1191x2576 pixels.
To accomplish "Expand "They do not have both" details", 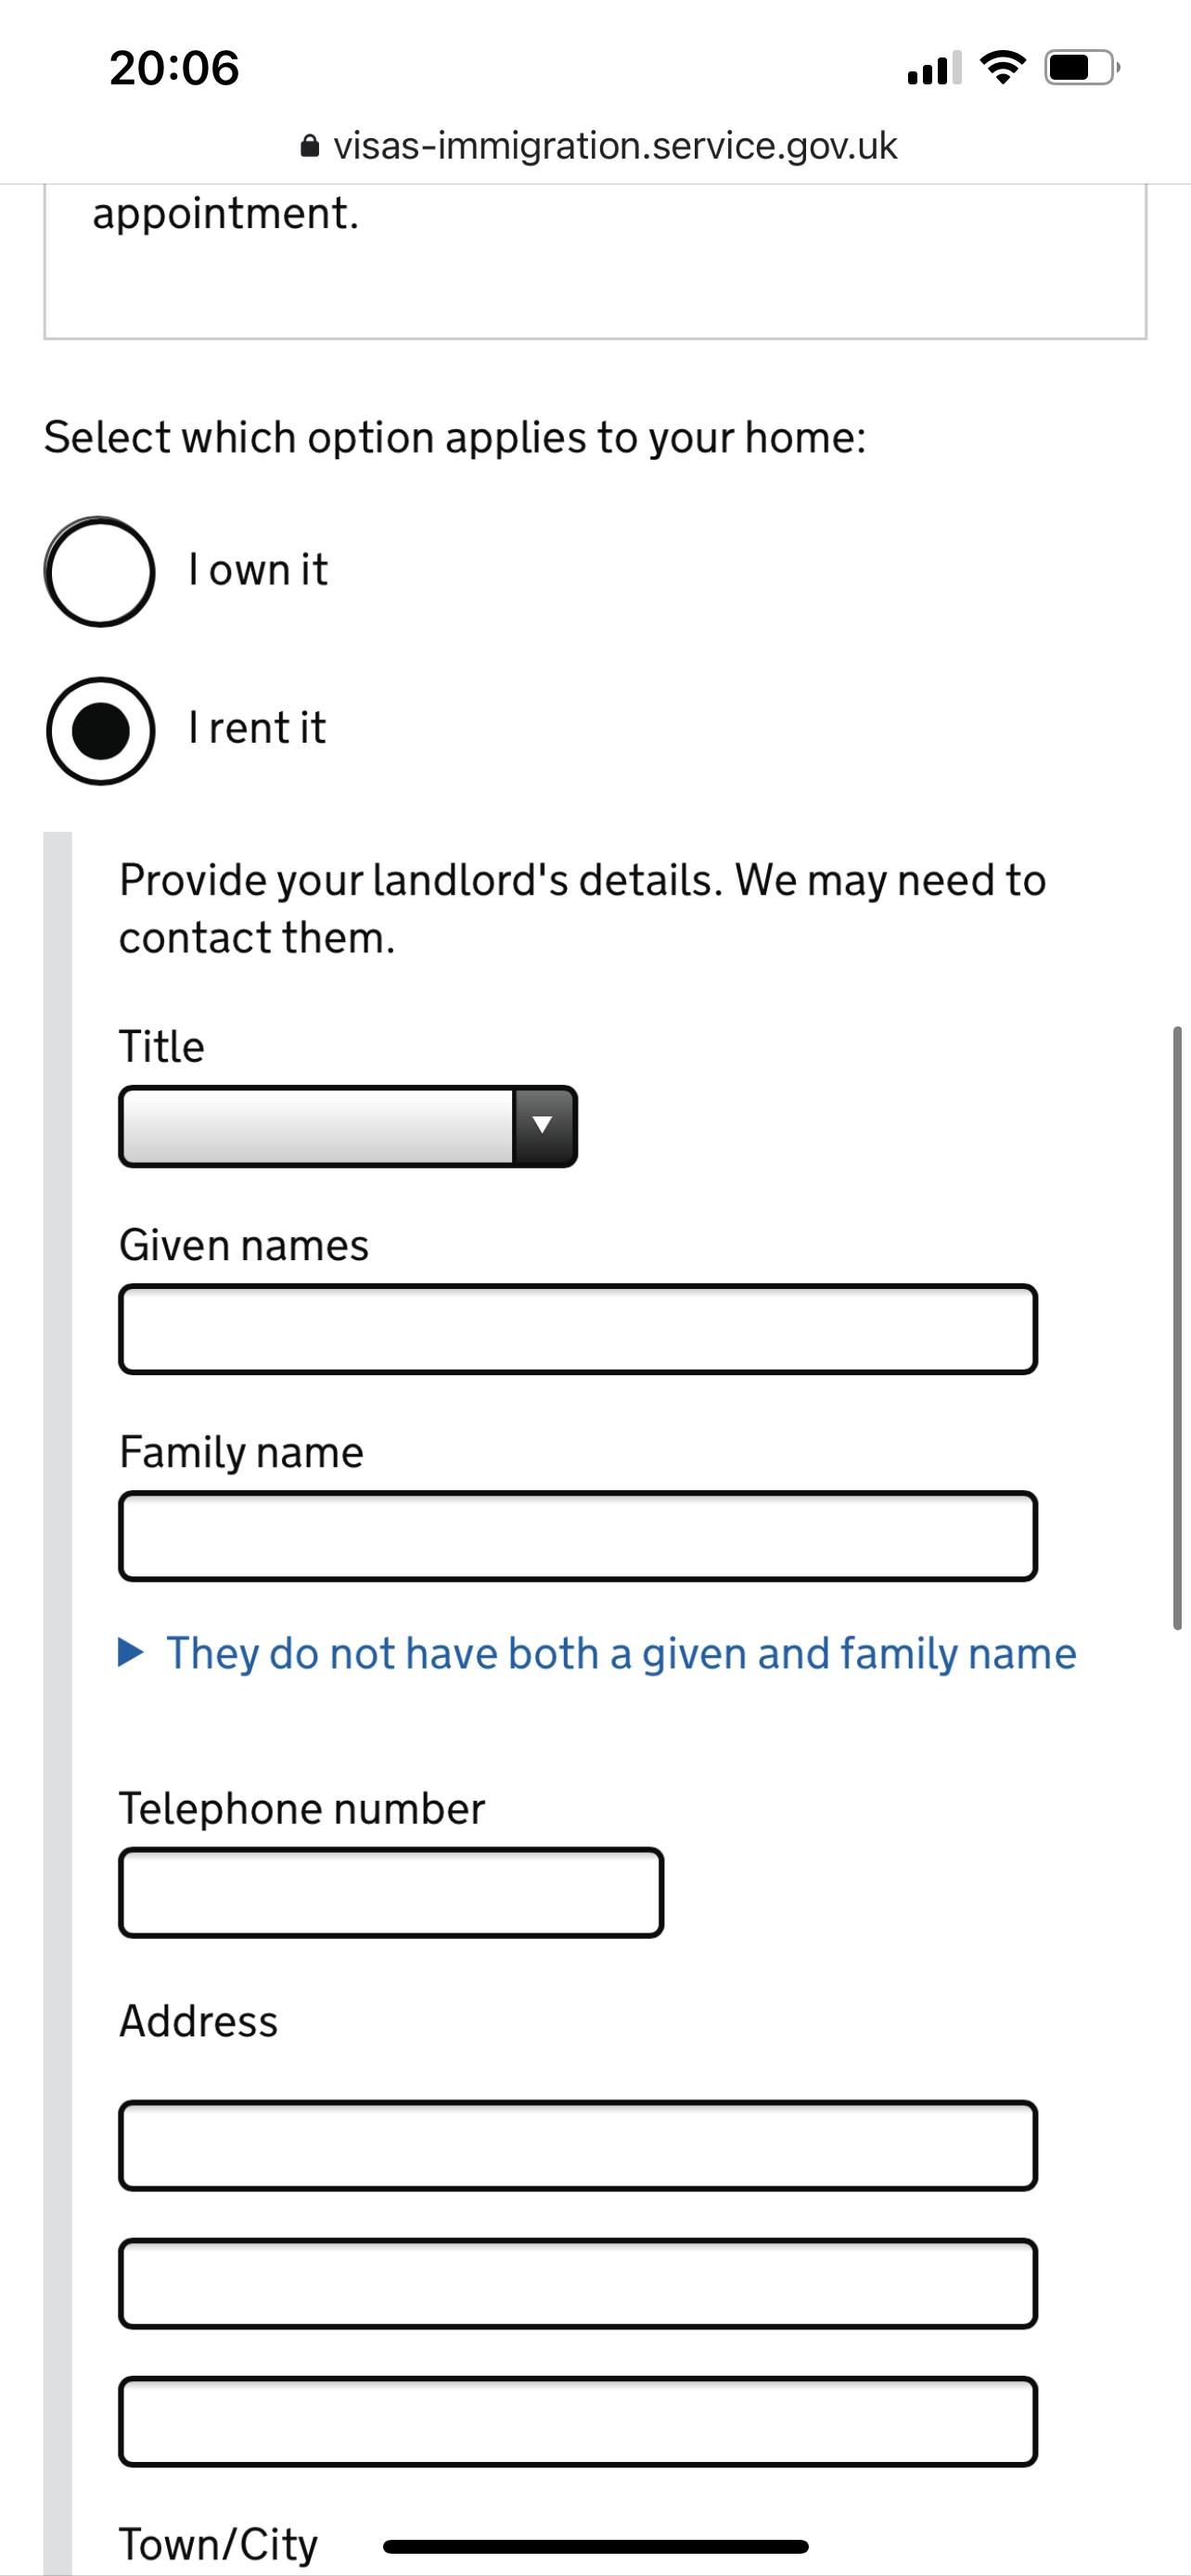I will (x=620, y=1653).
